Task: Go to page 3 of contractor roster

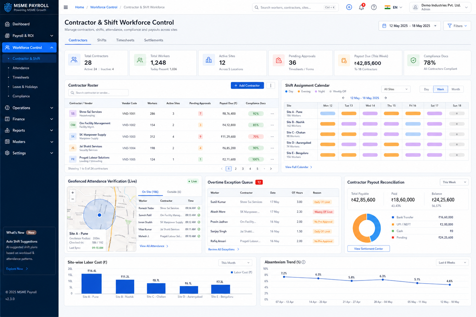Action: pos(243,169)
